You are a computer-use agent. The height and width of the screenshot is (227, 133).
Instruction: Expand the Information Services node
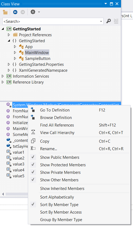pyautogui.click(x=3, y=76)
